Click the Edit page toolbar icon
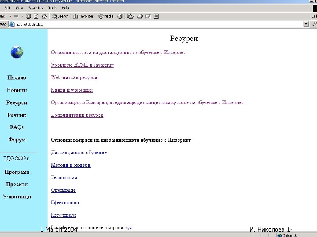317x237 pixels. pyautogui.click(x=148, y=16)
